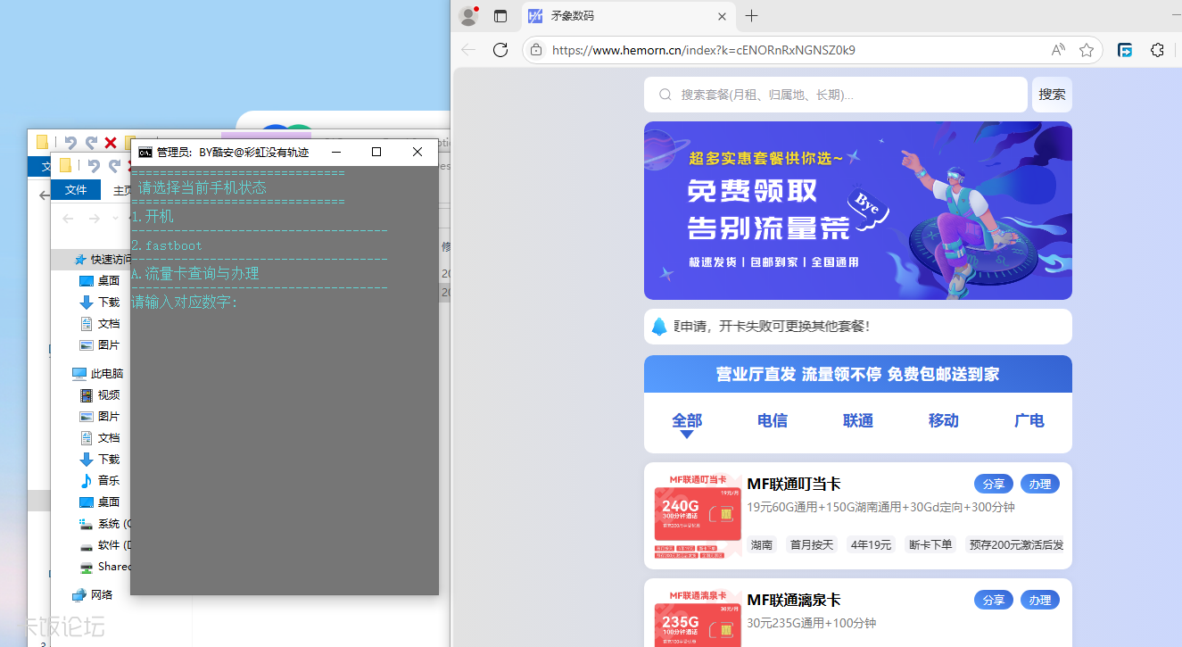Select the 全部 carrier tab
This screenshot has width=1182, height=647.
click(x=687, y=421)
